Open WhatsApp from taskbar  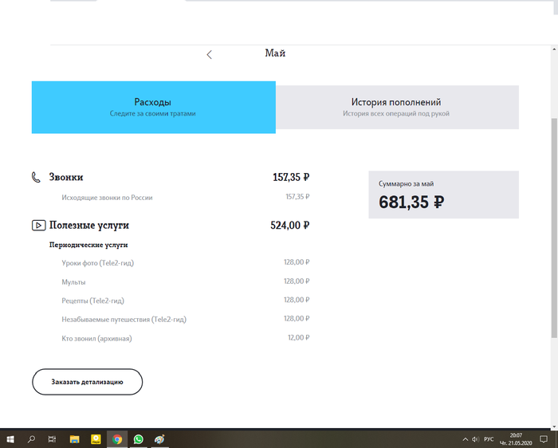point(138,439)
